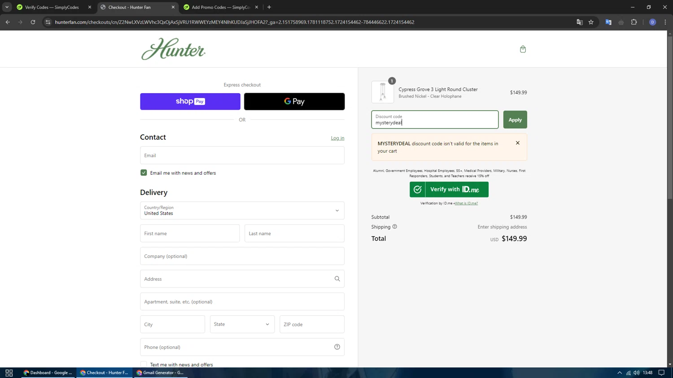Open the What is ID.me? link
The height and width of the screenshot is (378, 673).
coord(466,203)
